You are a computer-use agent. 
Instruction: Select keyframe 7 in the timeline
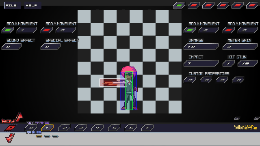147,128
